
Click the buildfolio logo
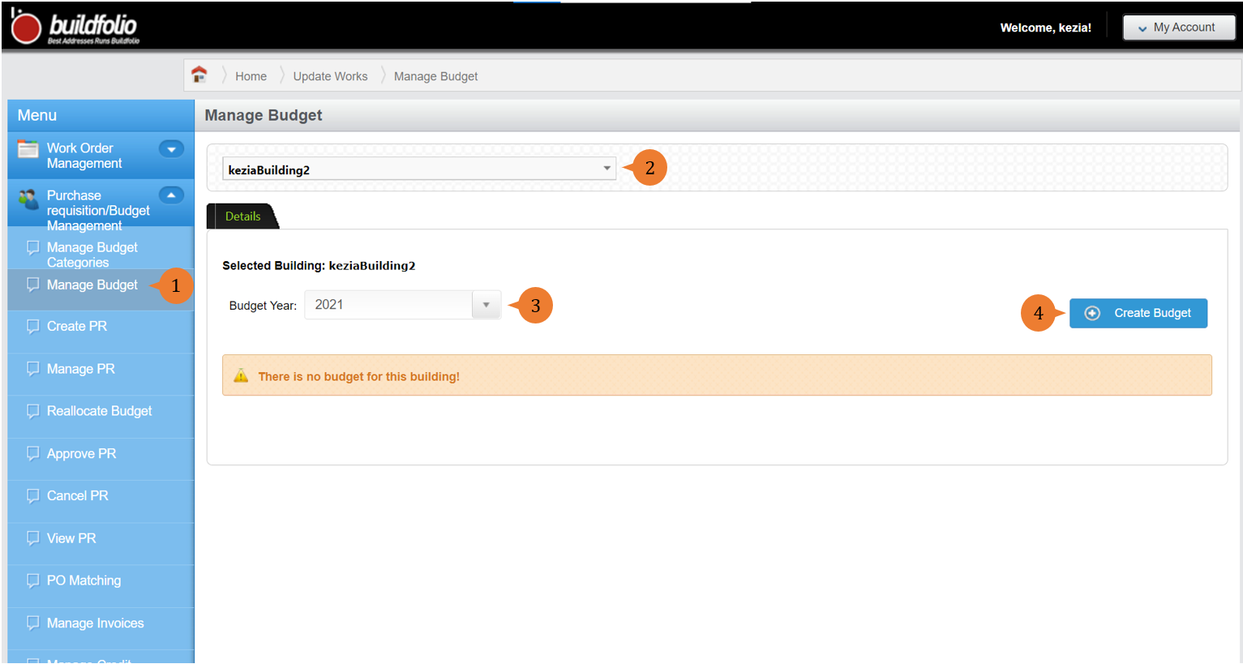coord(75,28)
